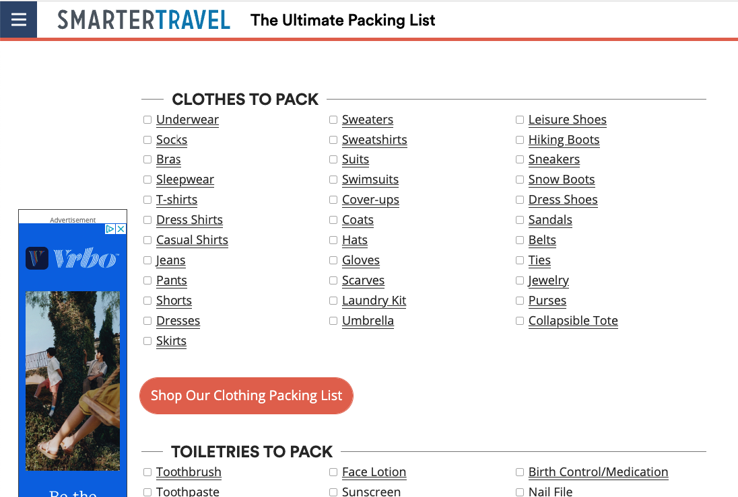Click the Advertisement label above the ad
Viewport: 738px width, 497px height.
[72, 220]
